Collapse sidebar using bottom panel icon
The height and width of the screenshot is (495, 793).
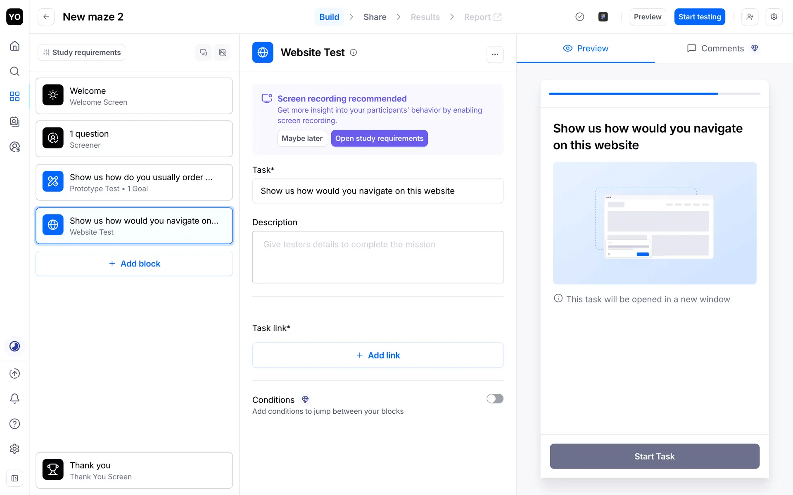(14, 478)
